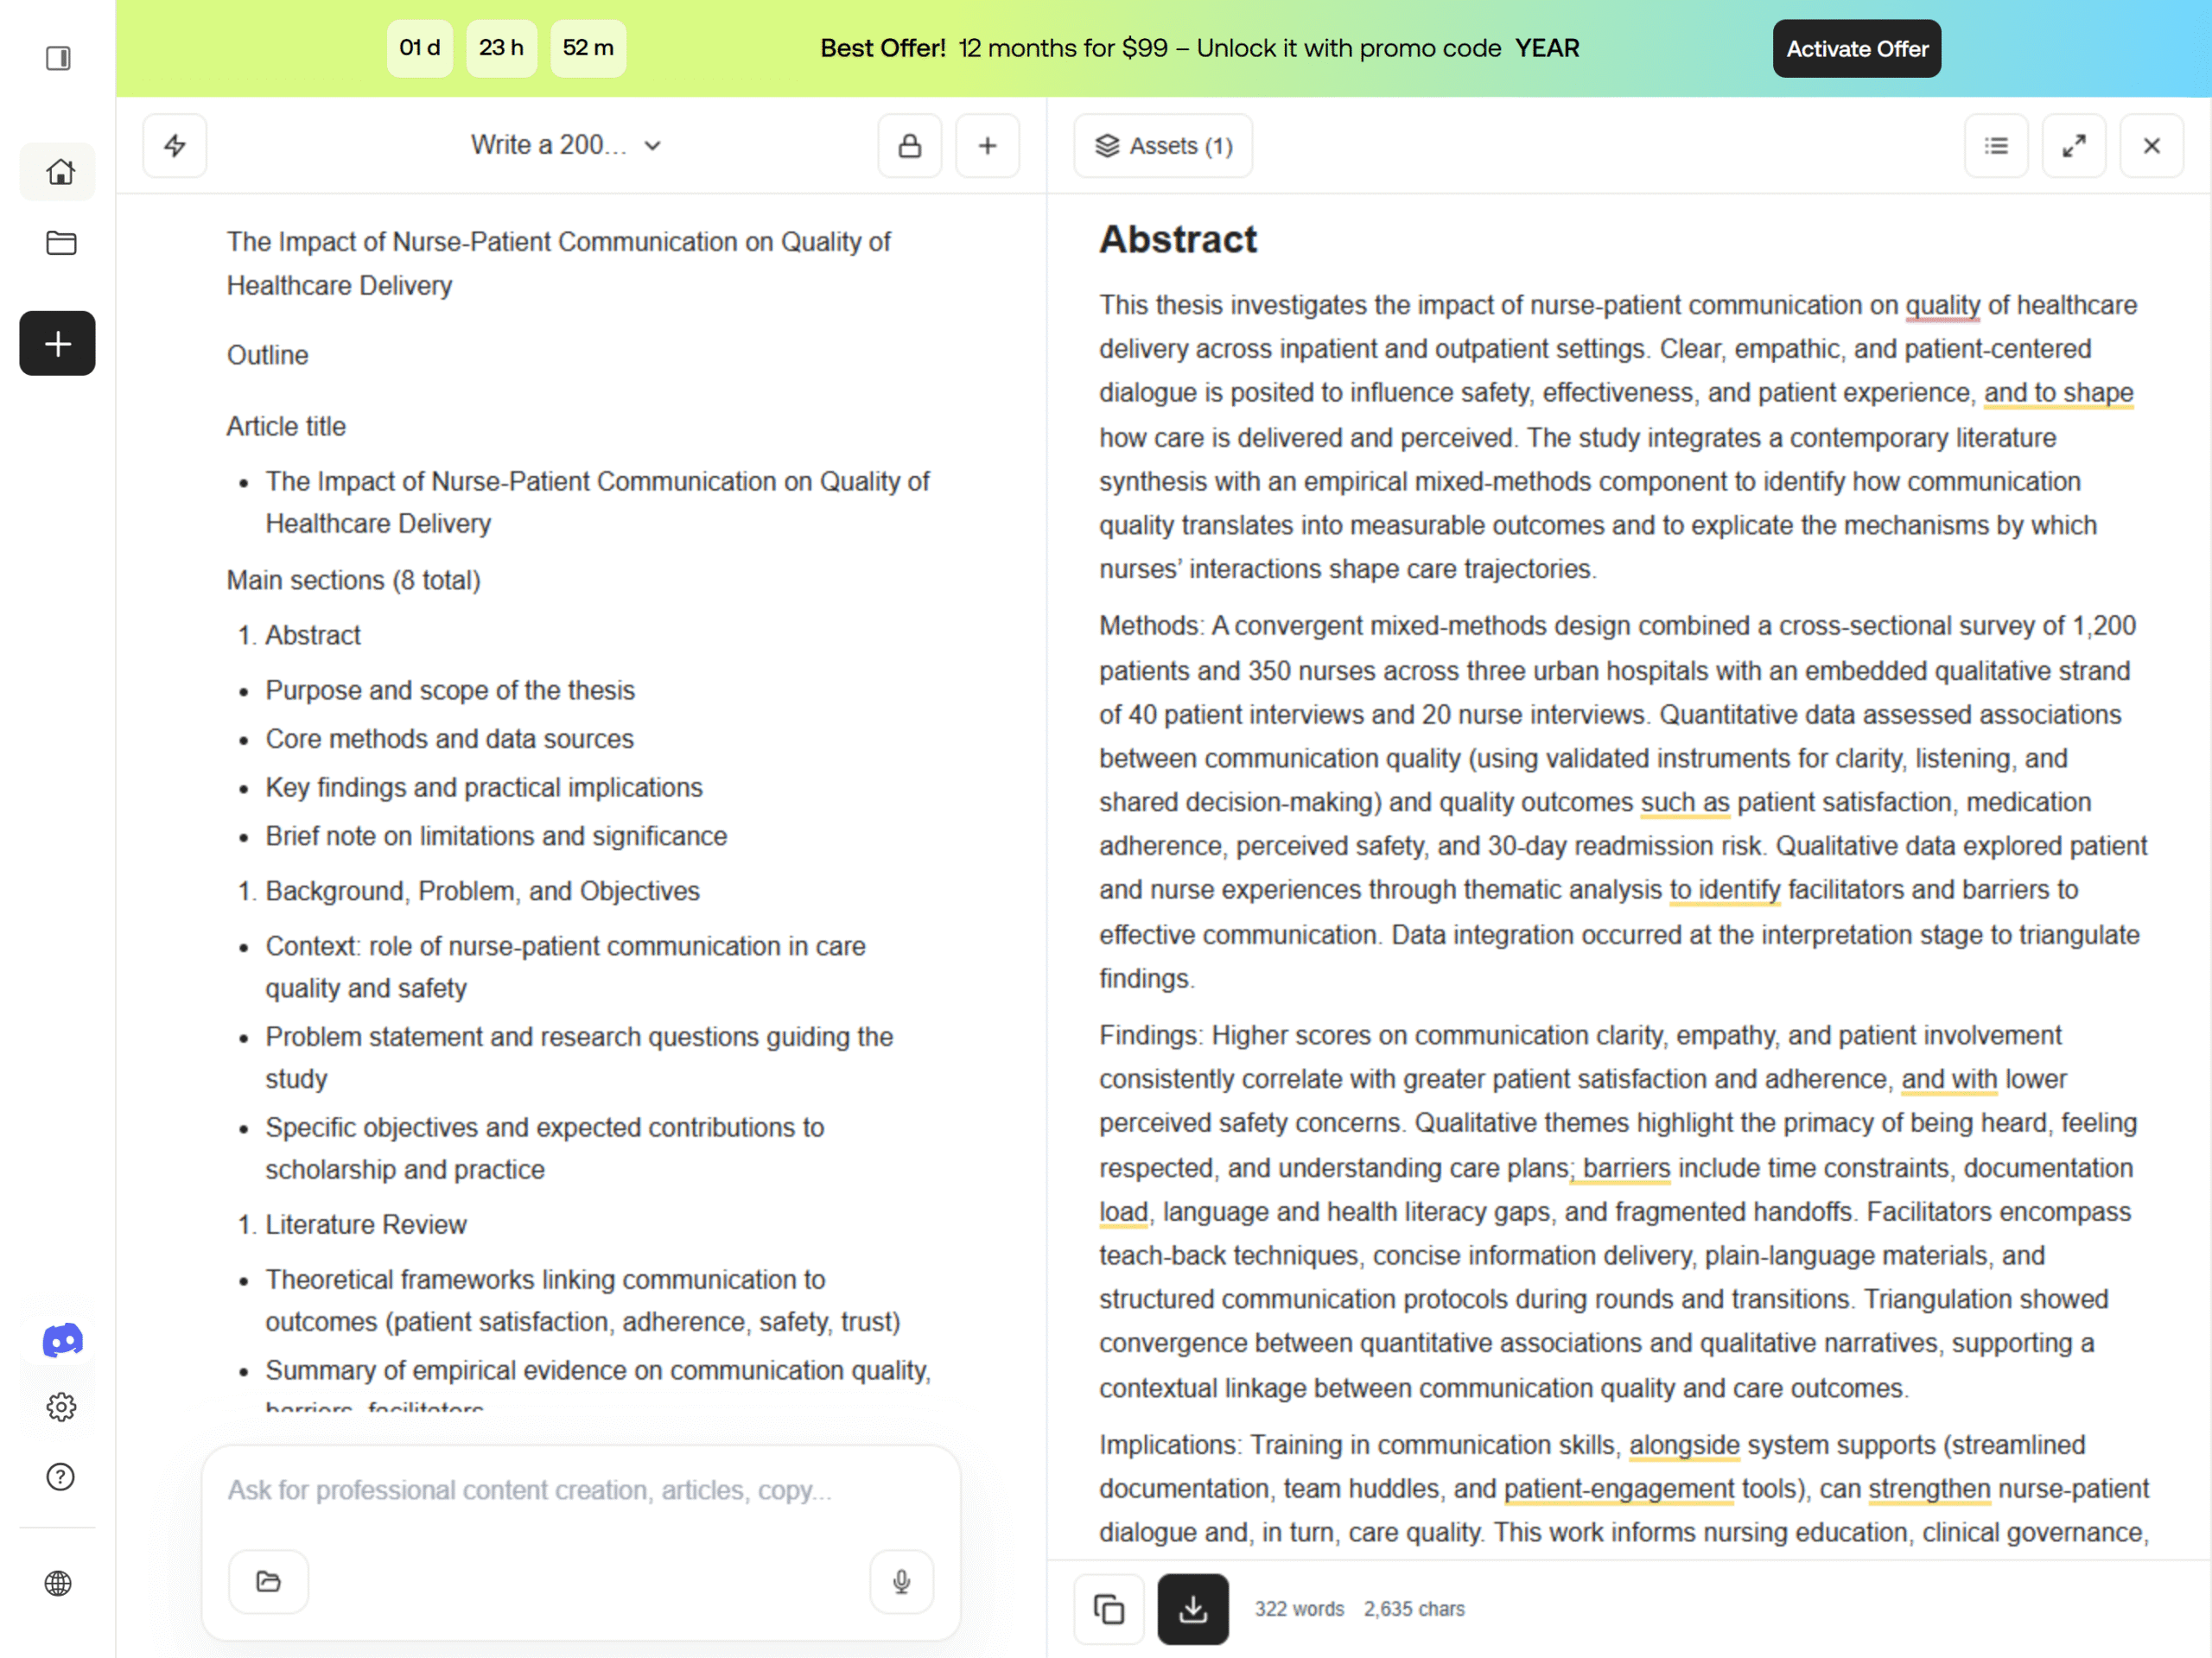Expand the document to fullscreen
This screenshot has width=2212, height=1658.
coord(2074,146)
